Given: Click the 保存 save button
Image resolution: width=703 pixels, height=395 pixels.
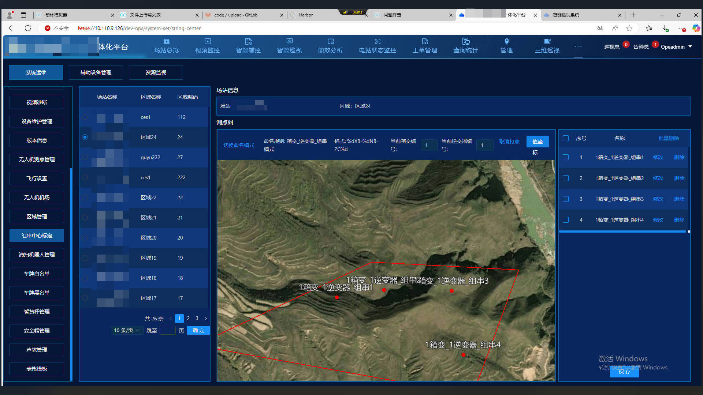Looking at the screenshot, I should click(625, 372).
